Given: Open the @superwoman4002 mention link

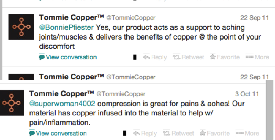Looking at the screenshot, I should pos(62,104).
